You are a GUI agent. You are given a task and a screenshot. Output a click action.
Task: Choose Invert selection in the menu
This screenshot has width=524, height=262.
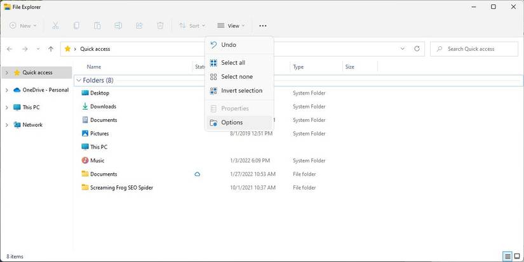tap(241, 91)
